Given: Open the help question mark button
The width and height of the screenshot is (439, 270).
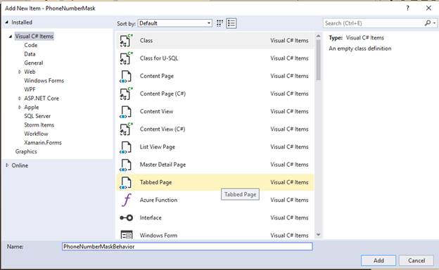Looking at the screenshot, I should point(407,8).
